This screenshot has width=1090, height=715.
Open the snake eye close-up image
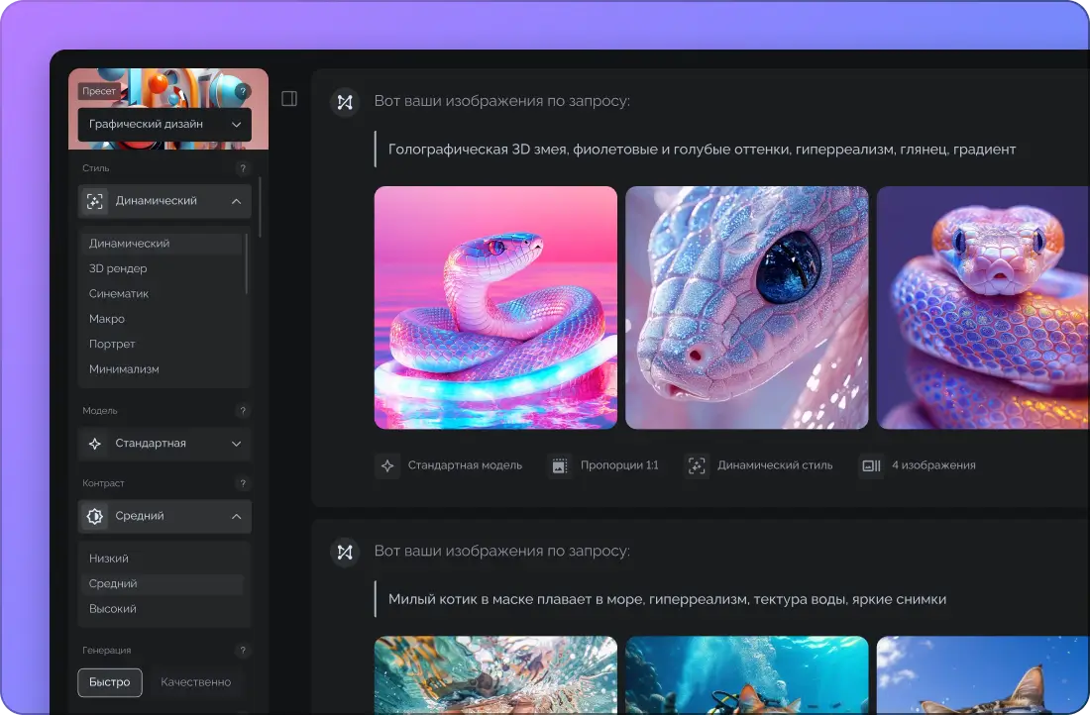pyautogui.click(x=746, y=308)
